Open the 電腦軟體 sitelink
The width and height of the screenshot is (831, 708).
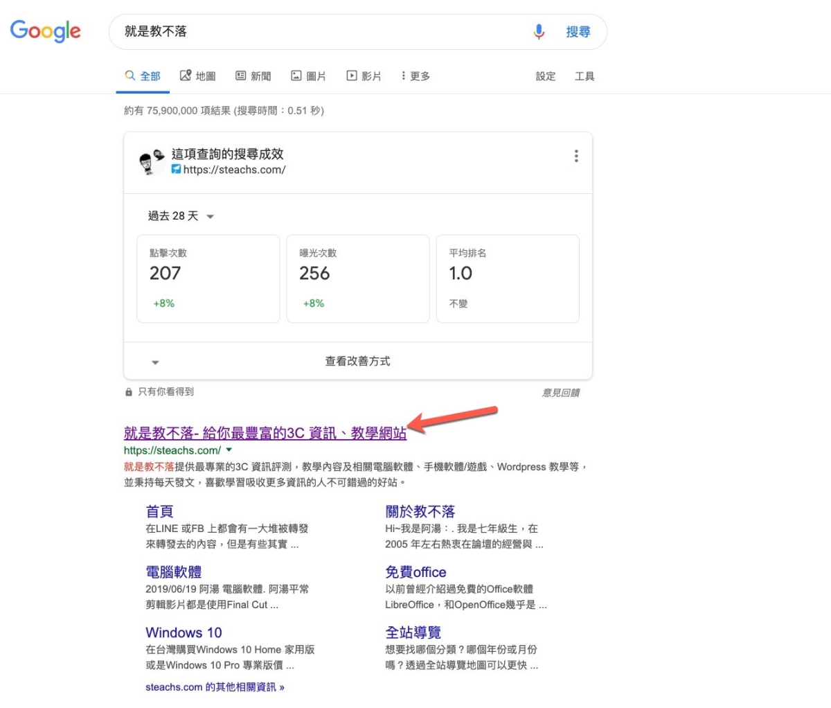pyautogui.click(x=174, y=572)
